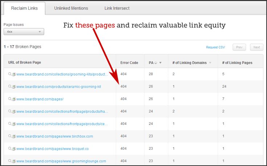Screen dimensions: 267x166
Task: Click page icon beside grooming-kits collection URL
Action: 14,75
